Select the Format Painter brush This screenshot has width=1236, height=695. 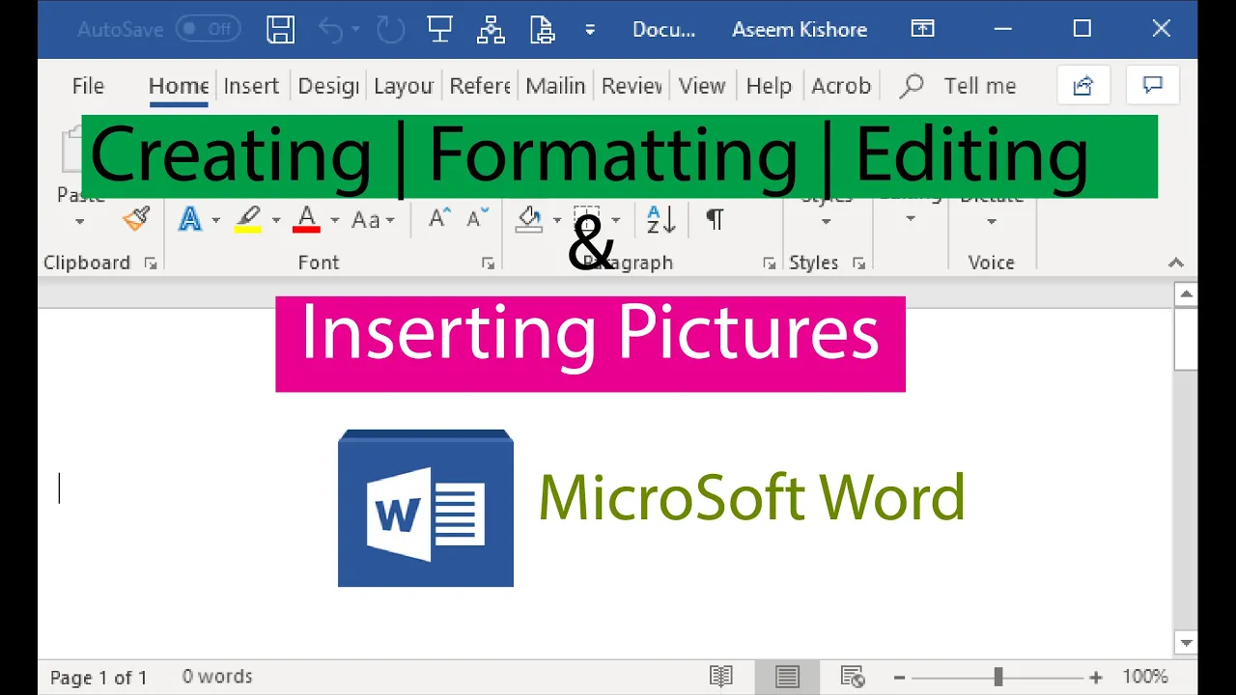(x=136, y=219)
